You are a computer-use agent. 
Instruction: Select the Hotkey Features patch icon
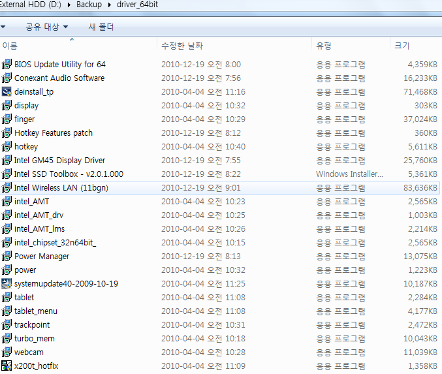7,132
